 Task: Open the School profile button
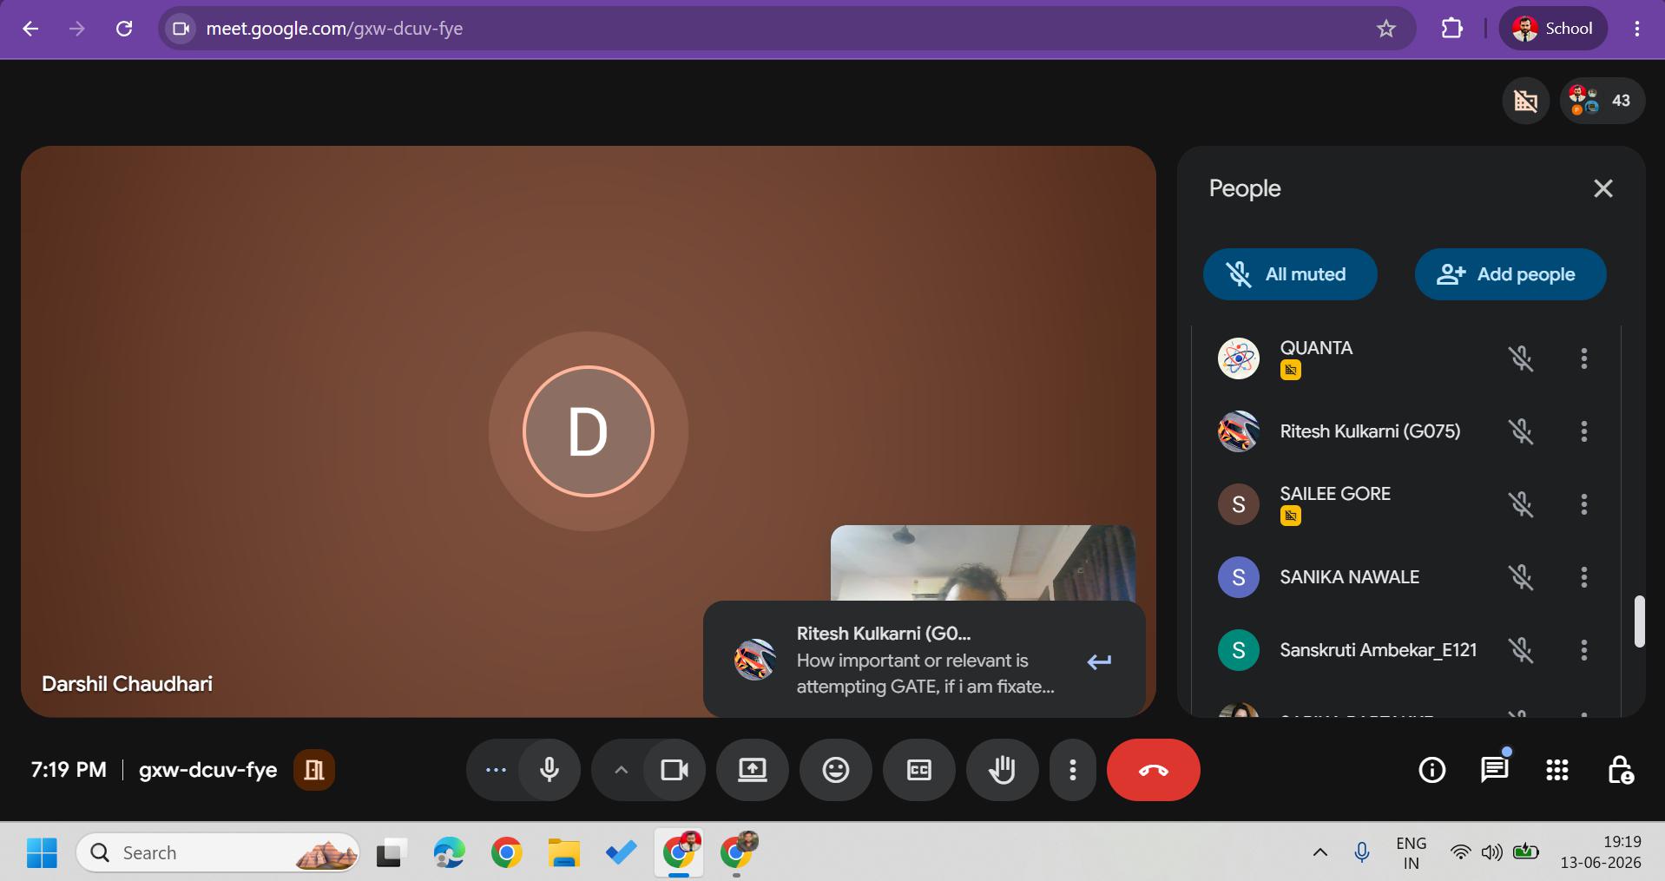1553,29
